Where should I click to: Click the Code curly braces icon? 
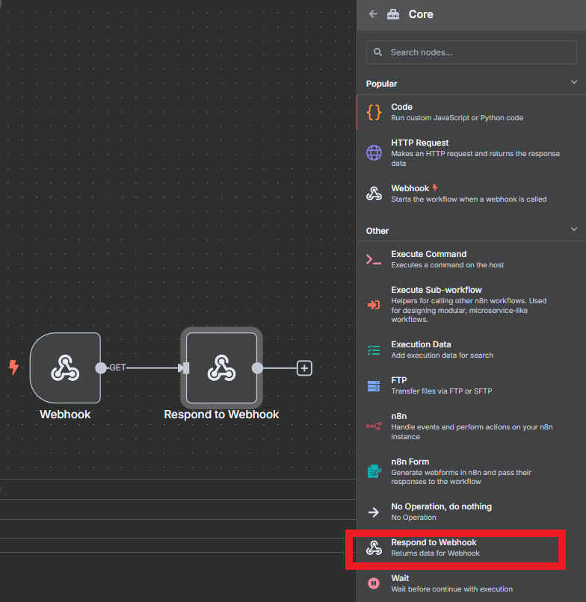(374, 113)
